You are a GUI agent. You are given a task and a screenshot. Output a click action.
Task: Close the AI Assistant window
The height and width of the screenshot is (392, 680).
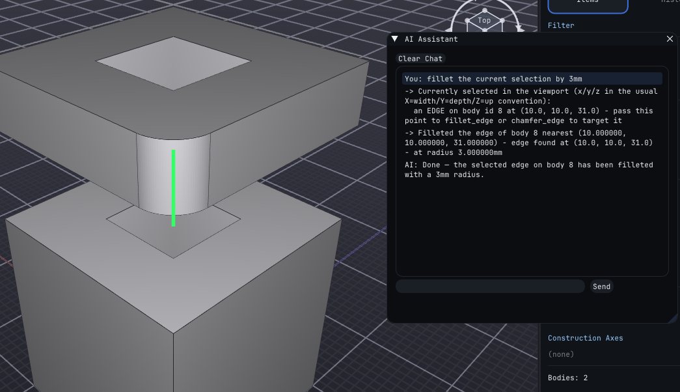pyautogui.click(x=670, y=39)
